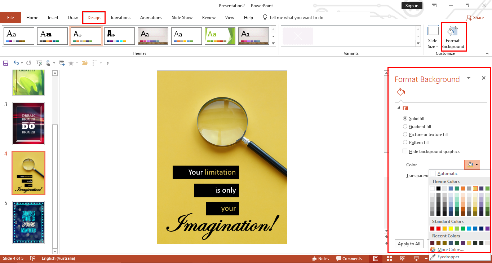
Task: Save the presentation via Quick Access Toolbar
Action: 5,63
